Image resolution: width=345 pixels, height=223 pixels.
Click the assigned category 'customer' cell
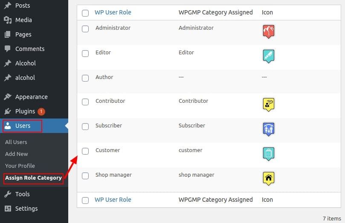point(191,150)
